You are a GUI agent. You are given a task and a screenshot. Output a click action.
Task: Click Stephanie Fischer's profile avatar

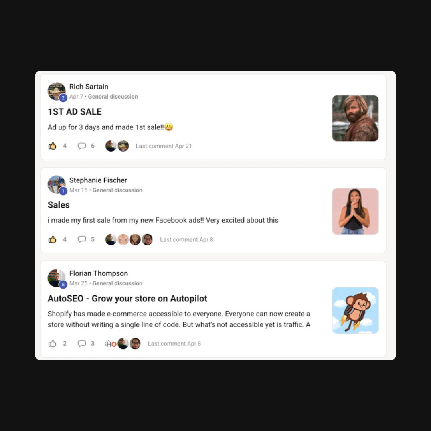pyautogui.click(x=57, y=184)
